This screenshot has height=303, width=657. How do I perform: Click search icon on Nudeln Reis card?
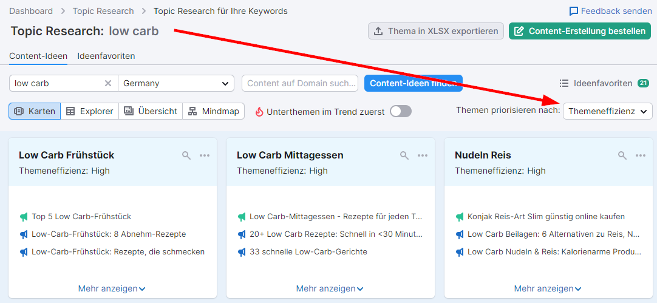[622, 155]
